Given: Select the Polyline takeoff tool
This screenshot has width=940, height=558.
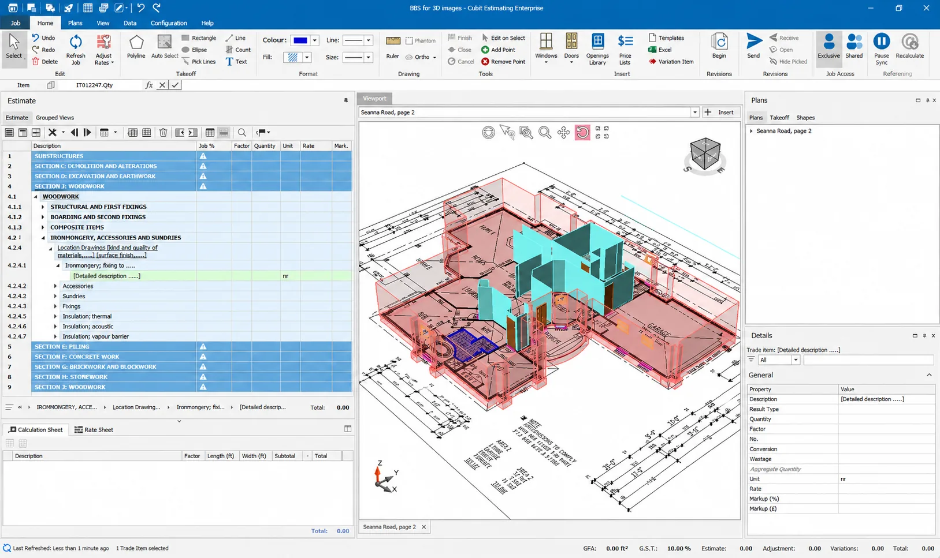Looking at the screenshot, I should (136, 47).
